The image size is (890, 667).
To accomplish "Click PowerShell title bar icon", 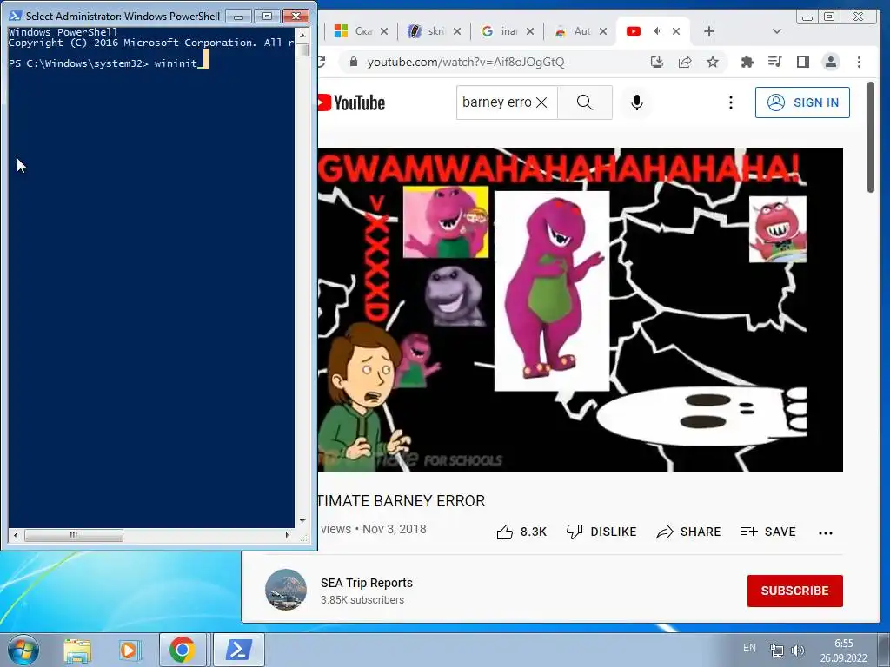I will [16, 16].
